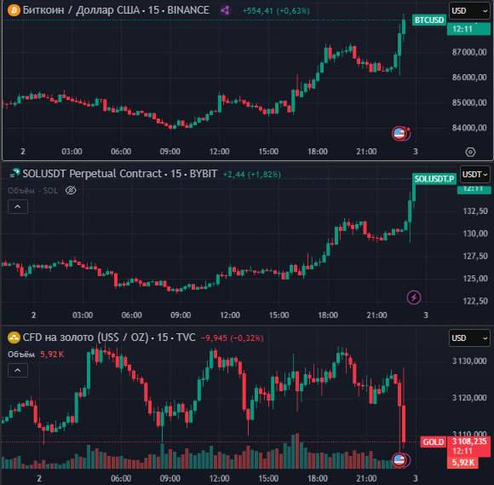Click the purple replay icon beside BINANCE

coord(225,10)
